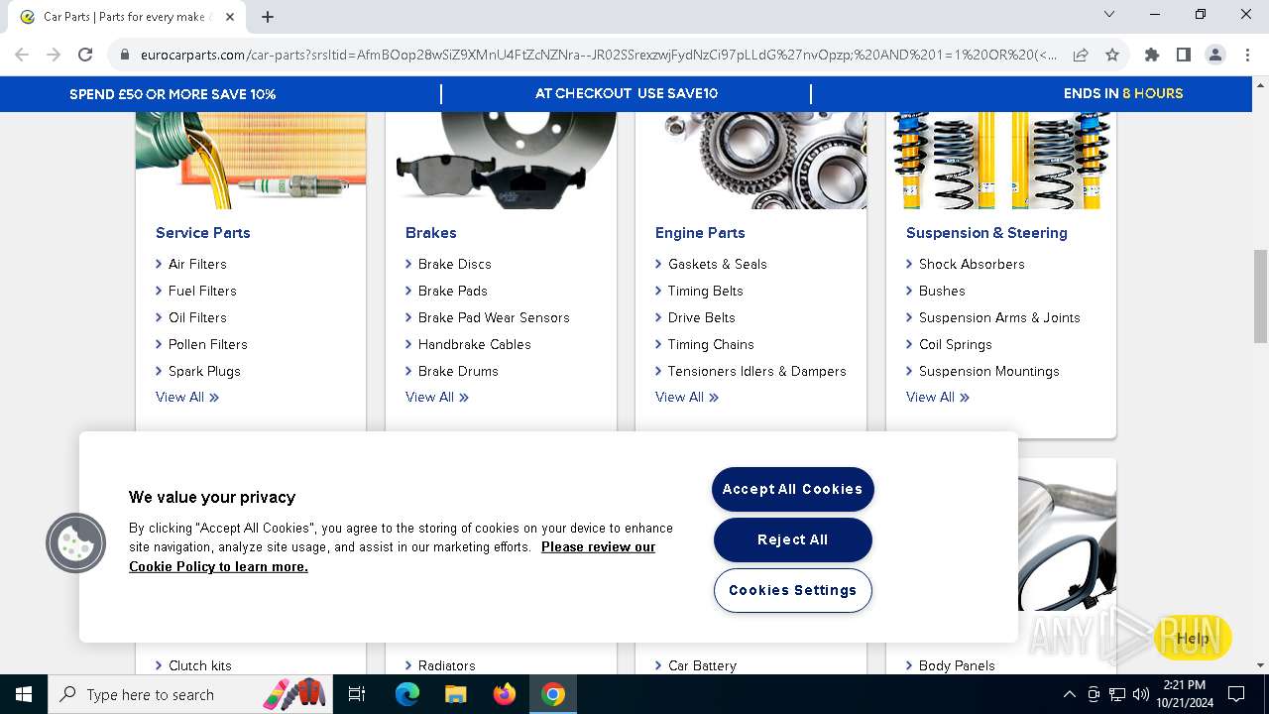Select Brake Pad Wear Sensors link

point(494,317)
